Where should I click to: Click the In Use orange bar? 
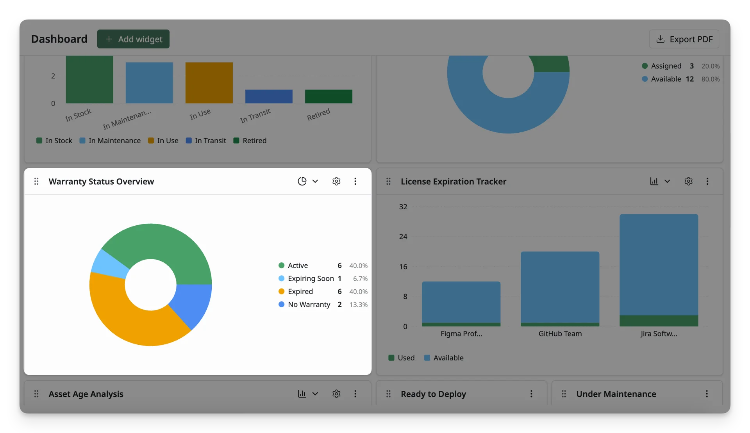[x=209, y=83]
